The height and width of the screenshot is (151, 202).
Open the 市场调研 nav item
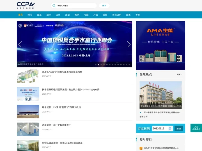click(117, 15)
